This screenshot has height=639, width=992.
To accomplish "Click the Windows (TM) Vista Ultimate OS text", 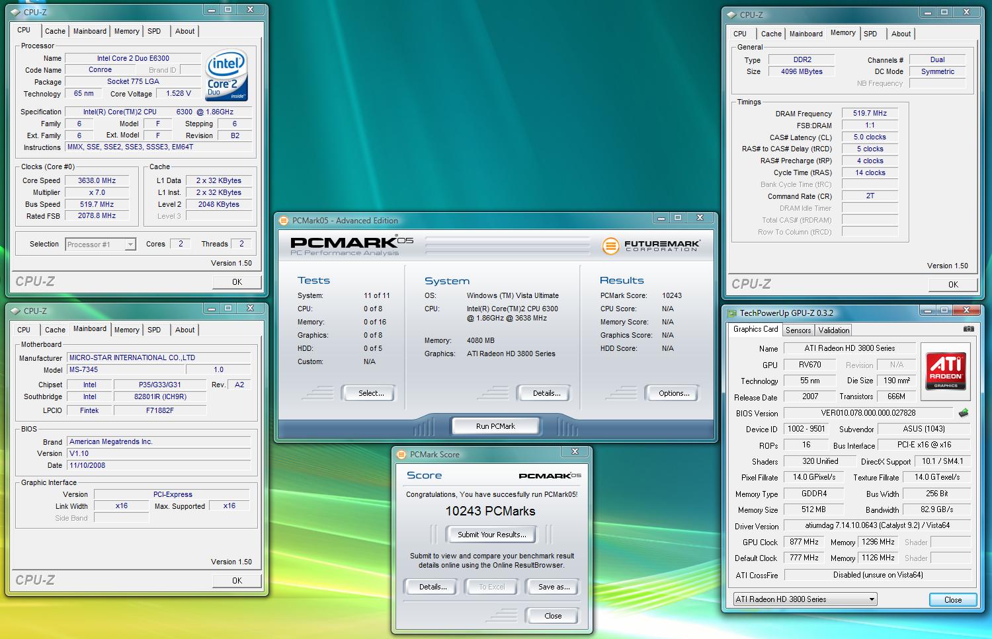I will click(x=513, y=296).
